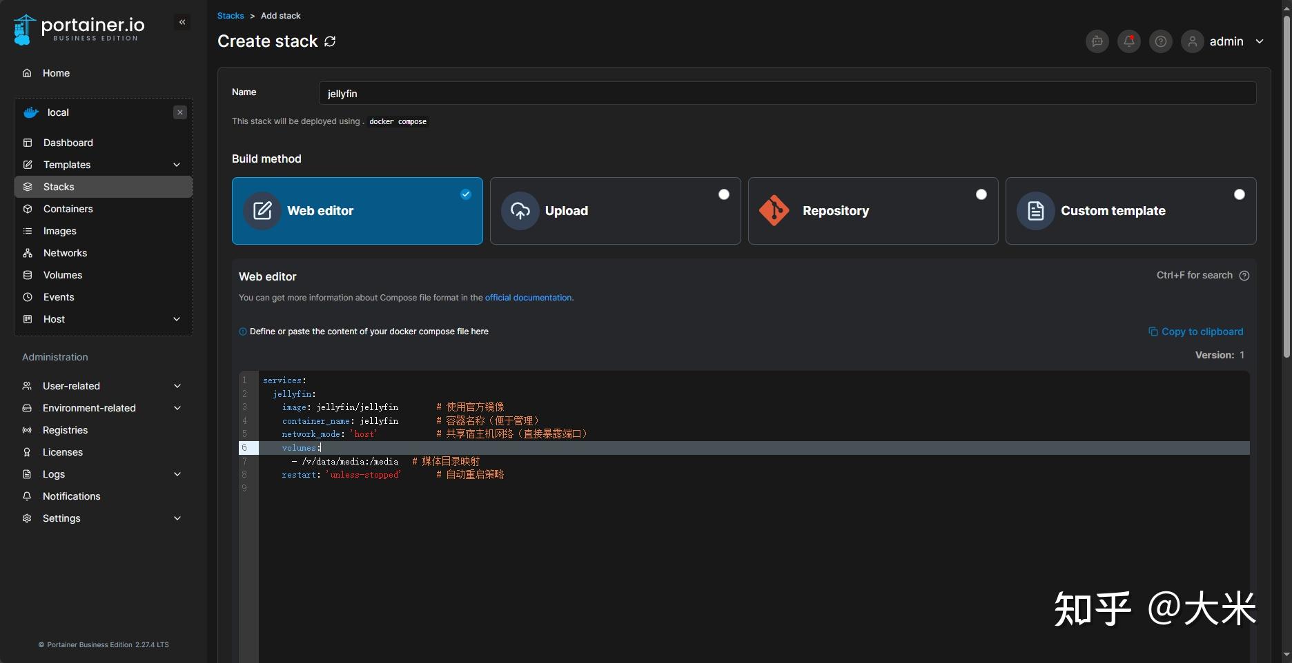1292x663 pixels.
Task: Open the feedback chat icon in header
Action: pos(1097,41)
